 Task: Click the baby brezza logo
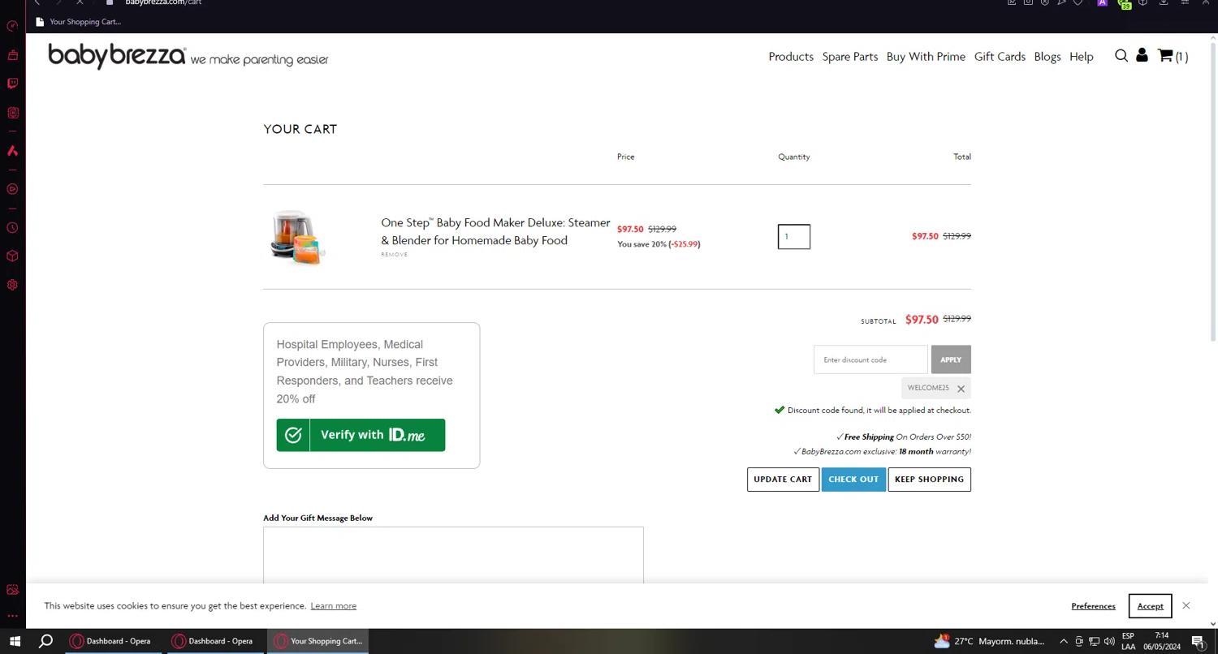coord(117,56)
